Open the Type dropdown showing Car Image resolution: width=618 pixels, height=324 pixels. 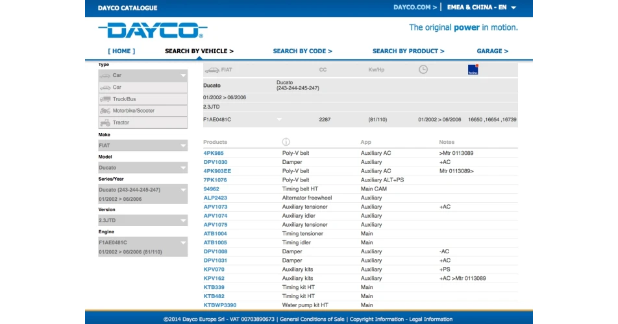pyautogui.click(x=143, y=75)
